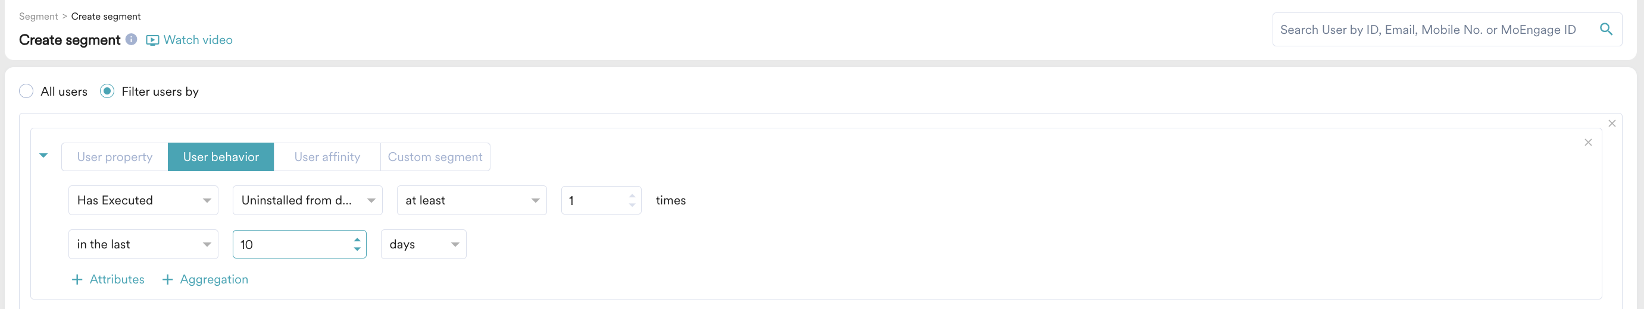Open the days unit dropdown
The height and width of the screenshot is (309, 1644).
[424, 244]
